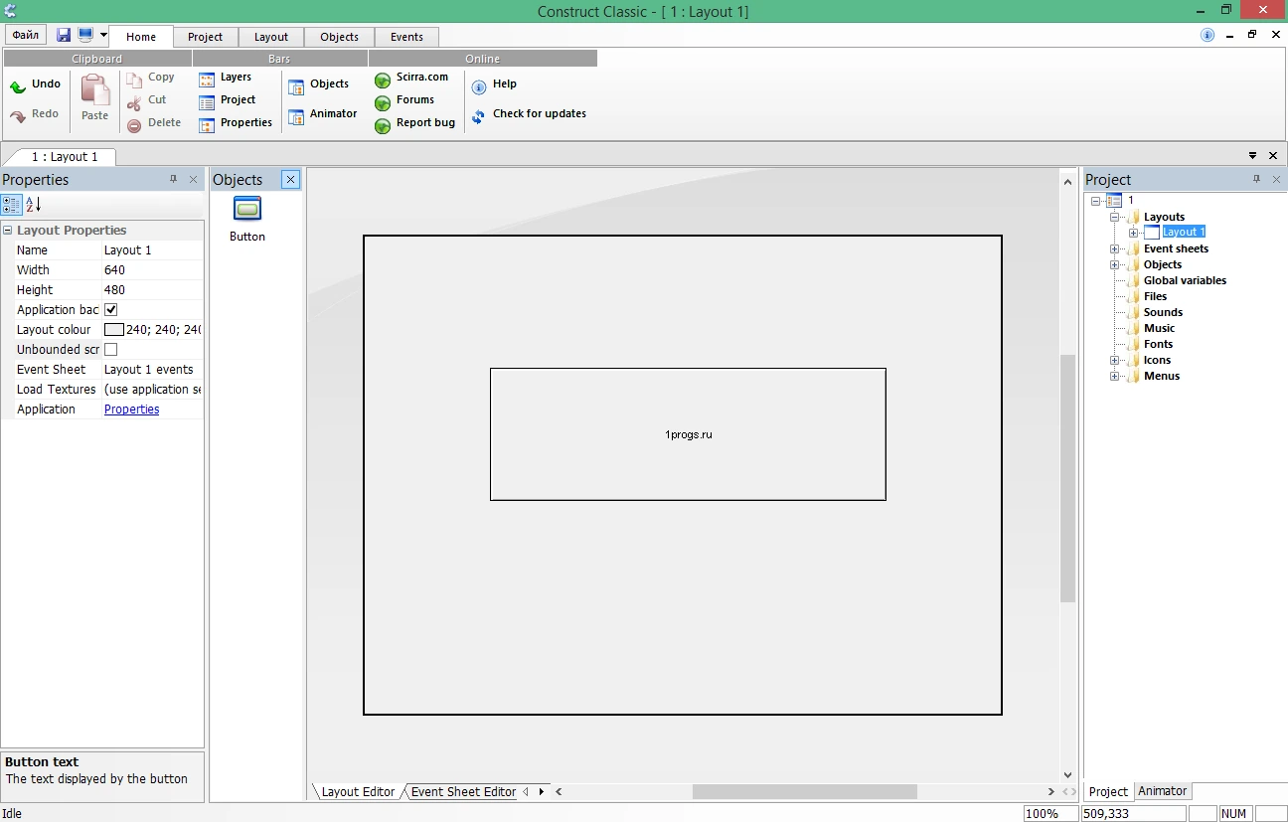The width and height of the screenshot is (1288, 822).
Task: Expand the Menus tree folder
Action: [1115, 376]
